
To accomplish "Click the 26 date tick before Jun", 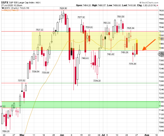I will pos(53,135).
